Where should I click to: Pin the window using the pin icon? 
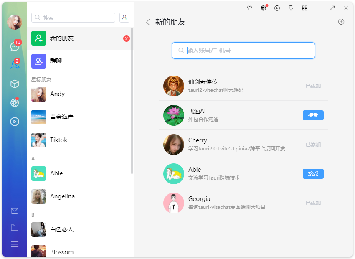291,8
